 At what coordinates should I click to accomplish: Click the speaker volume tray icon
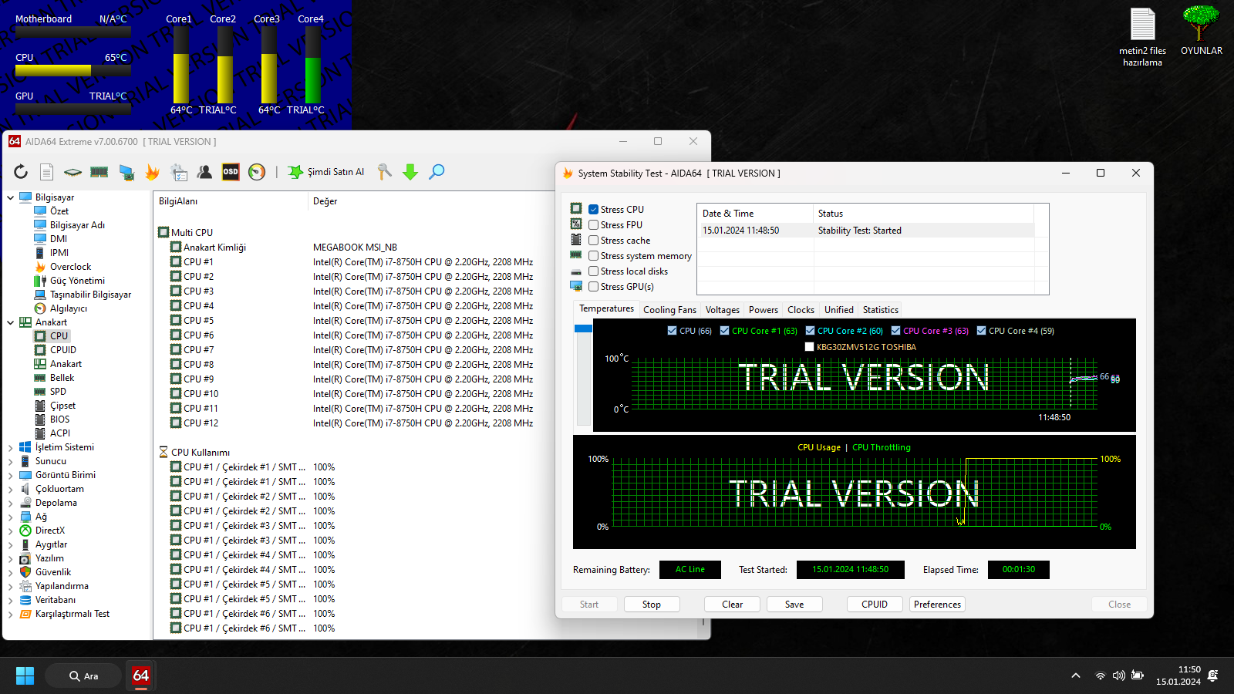click(1118, 675)
